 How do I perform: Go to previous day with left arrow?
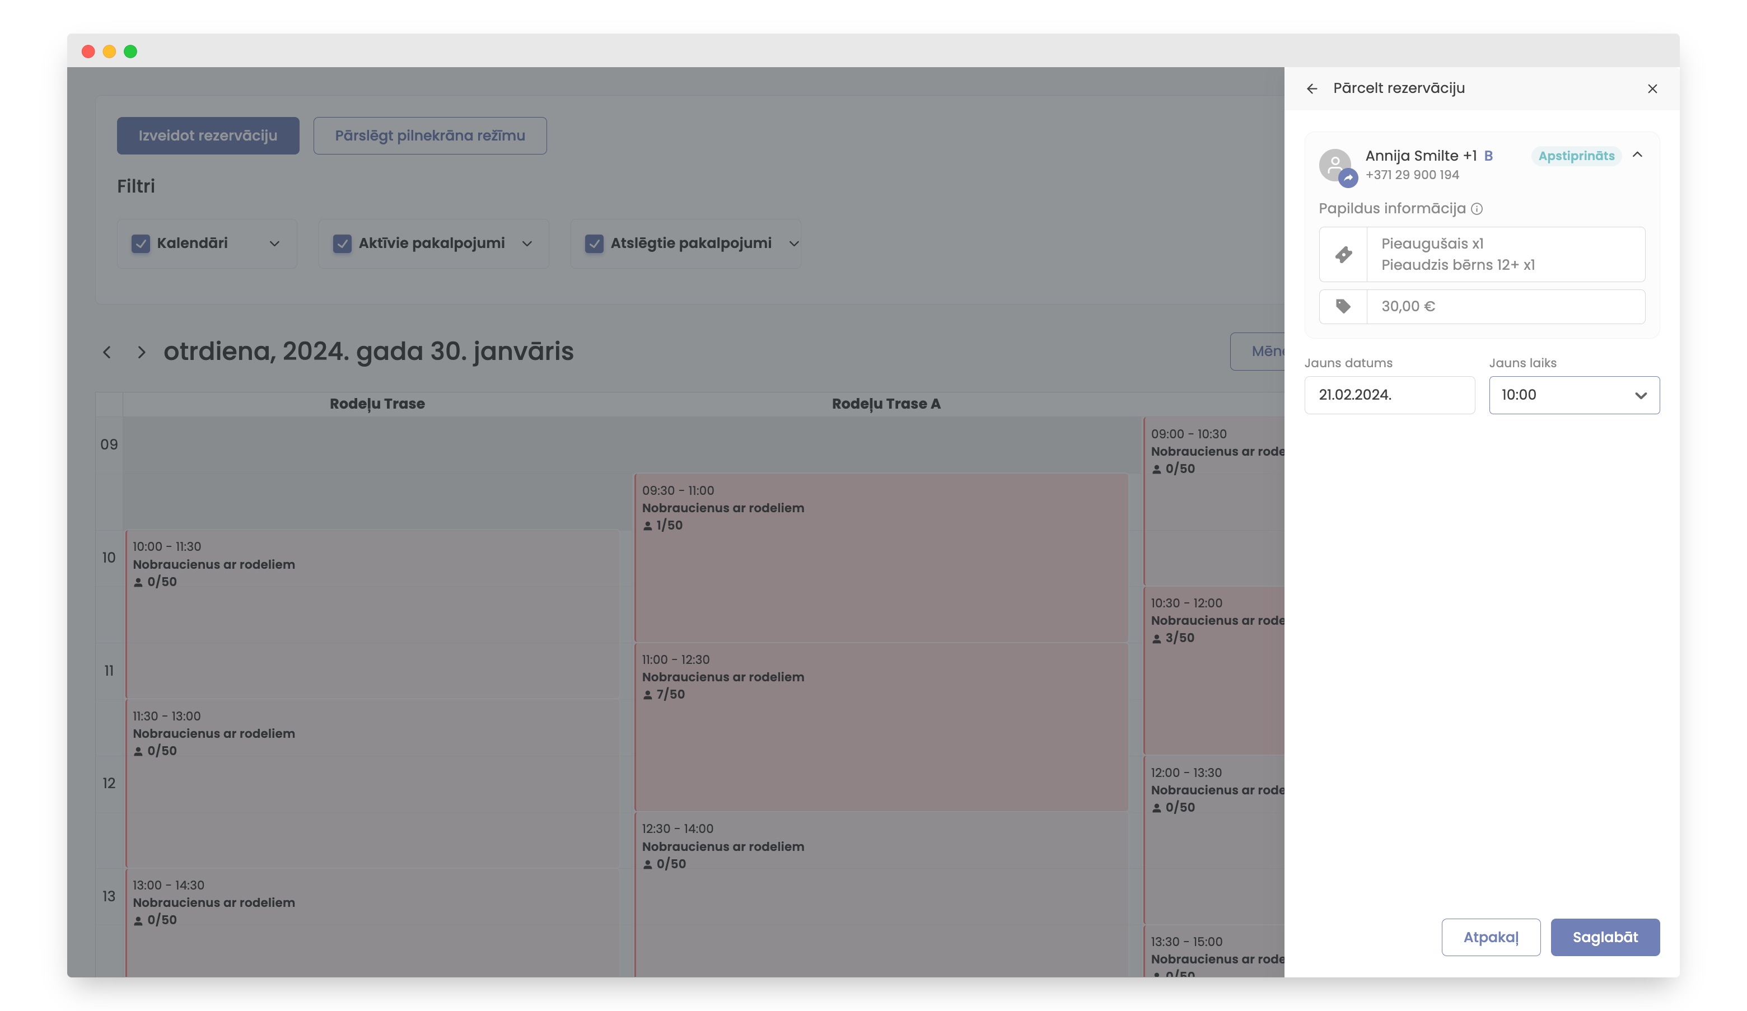(107, 352)
